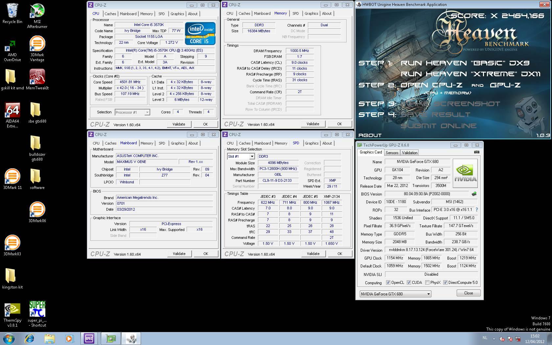552x345 pixels.
Task: Select the CPU-Z taskbar button
Action: (x=89, y=338)
